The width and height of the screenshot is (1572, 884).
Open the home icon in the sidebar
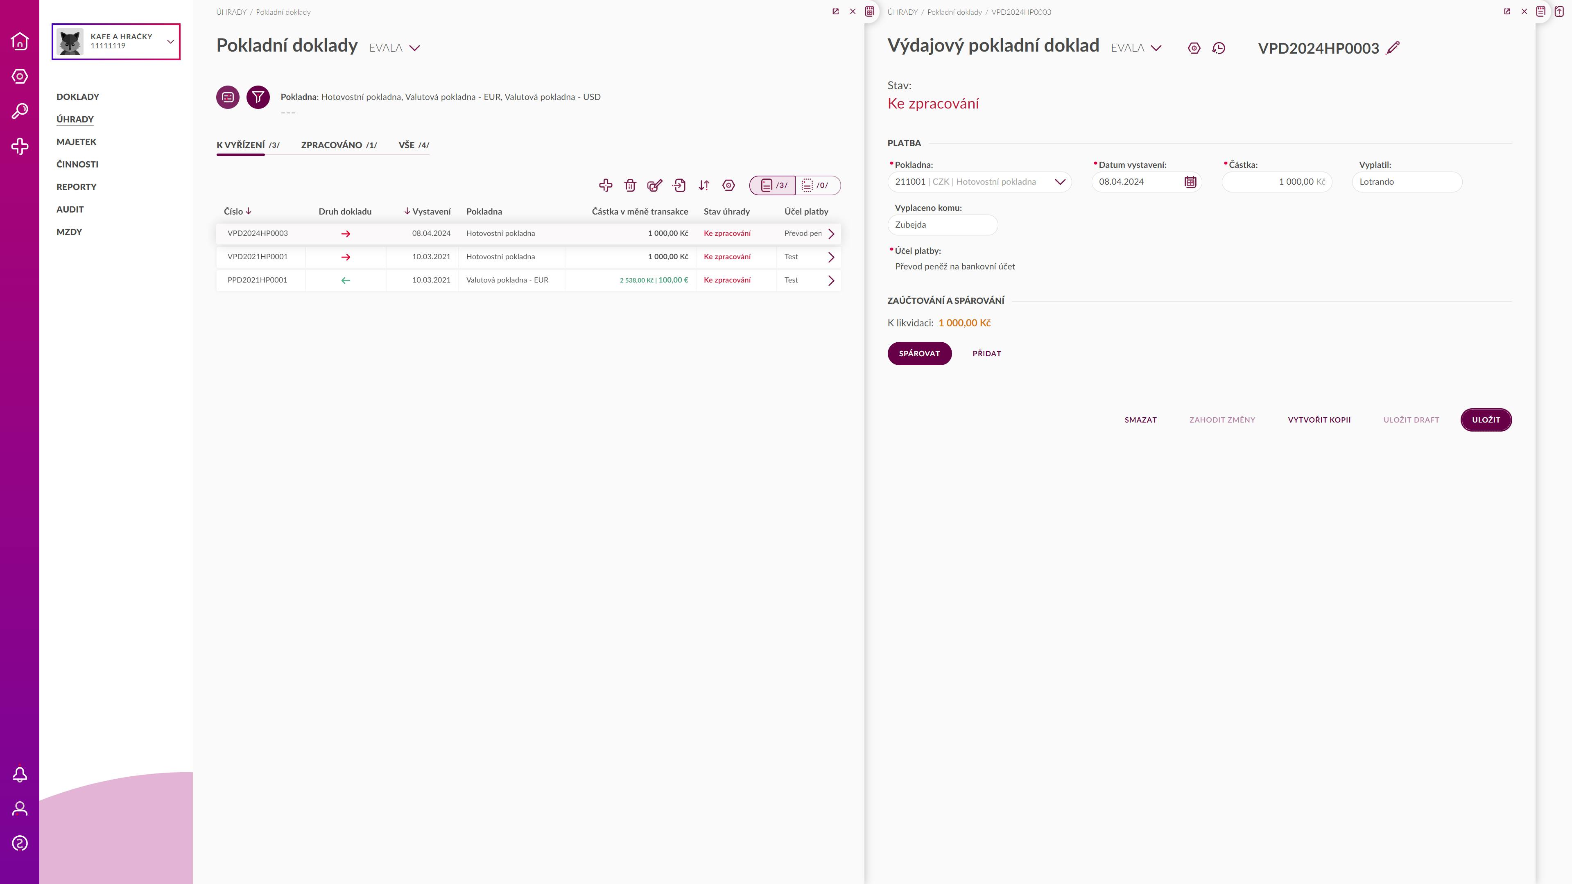coord(20,41)
